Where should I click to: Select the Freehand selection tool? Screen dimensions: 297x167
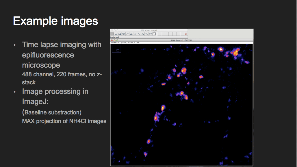pyautogui.click(x=123, y=34)
